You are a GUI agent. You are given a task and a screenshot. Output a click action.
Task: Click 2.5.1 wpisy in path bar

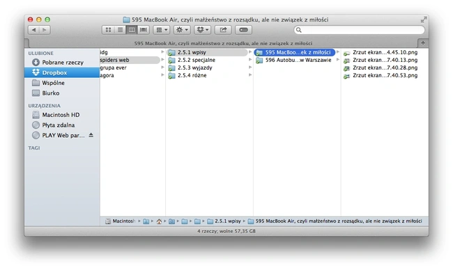pos(224,221)
